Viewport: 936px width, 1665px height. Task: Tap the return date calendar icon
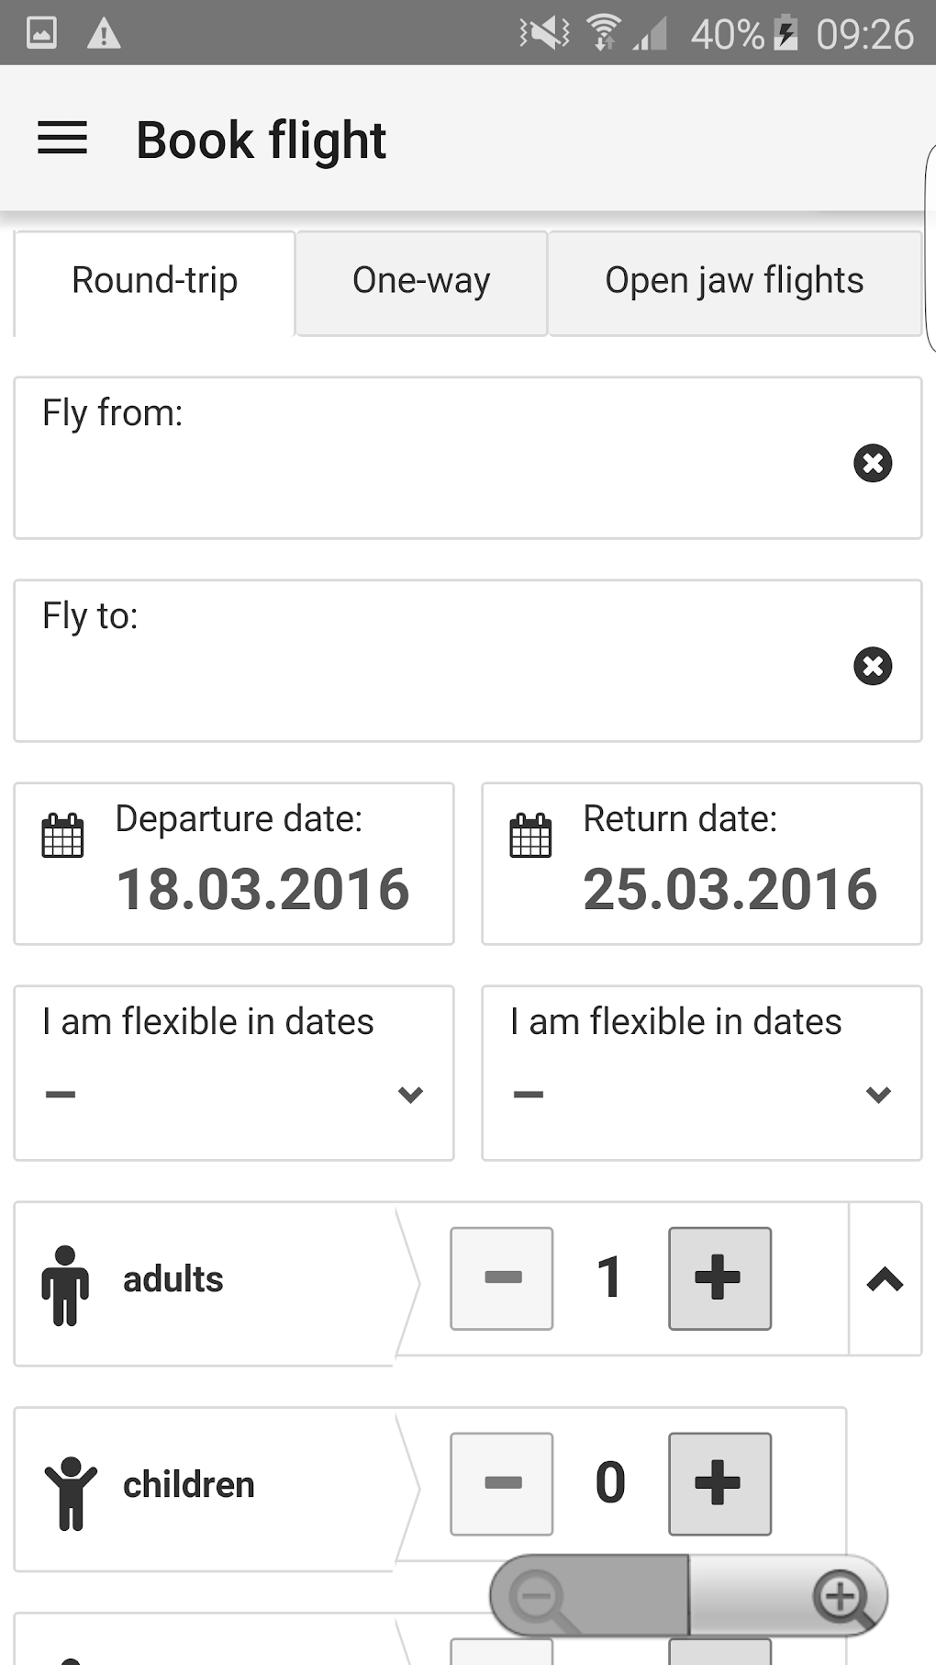[531, 836]
